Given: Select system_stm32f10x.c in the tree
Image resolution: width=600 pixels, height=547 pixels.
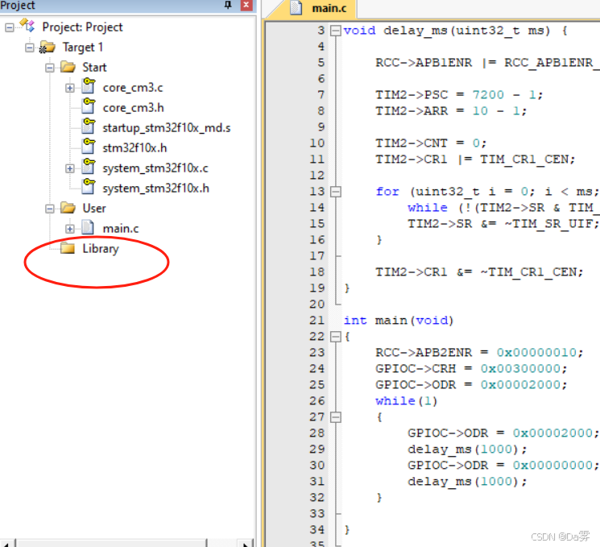Looking at the screenshot, I should (x=155, y=168).
